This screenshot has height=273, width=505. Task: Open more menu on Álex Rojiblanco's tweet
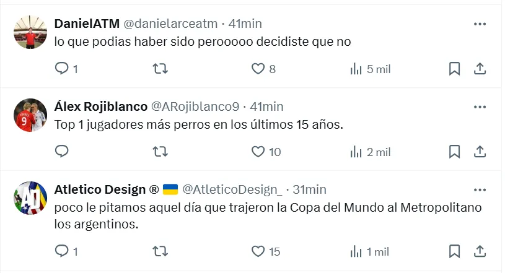point(480,106)
